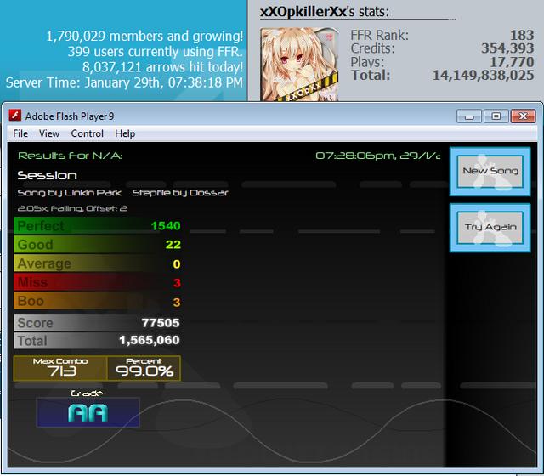The height and width of the screenshot is (476, 544).
Task: Click the Try Again button
Action: pos(490,228)
